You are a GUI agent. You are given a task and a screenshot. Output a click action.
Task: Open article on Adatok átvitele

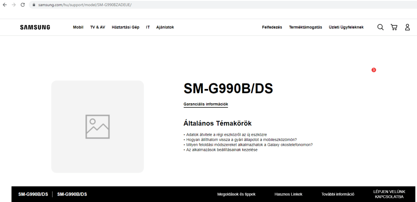(226, 134)
